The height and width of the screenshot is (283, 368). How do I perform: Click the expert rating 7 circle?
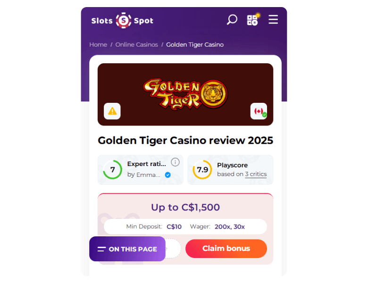click(113, 169)
